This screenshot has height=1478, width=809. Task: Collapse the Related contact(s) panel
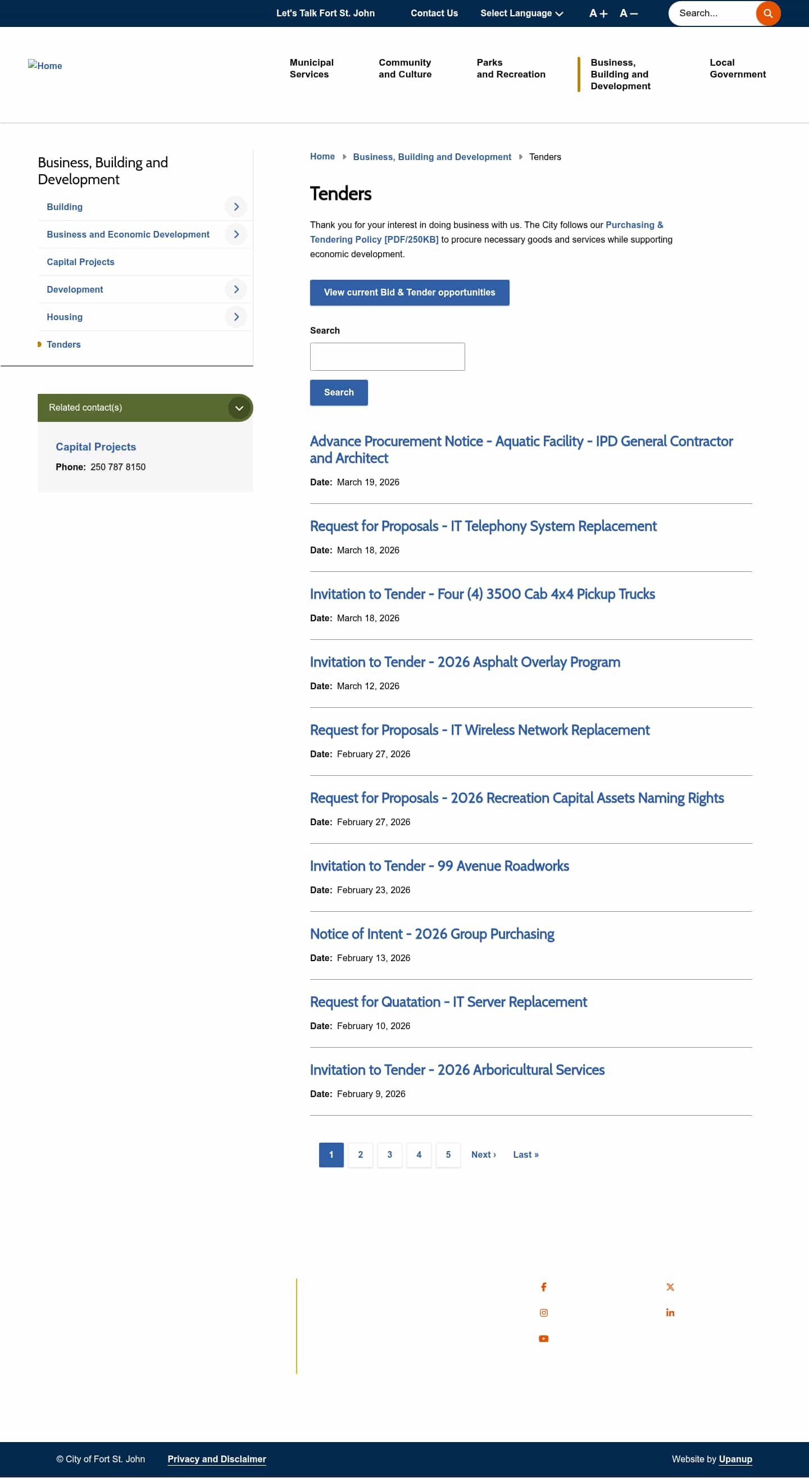pos(239,408)
